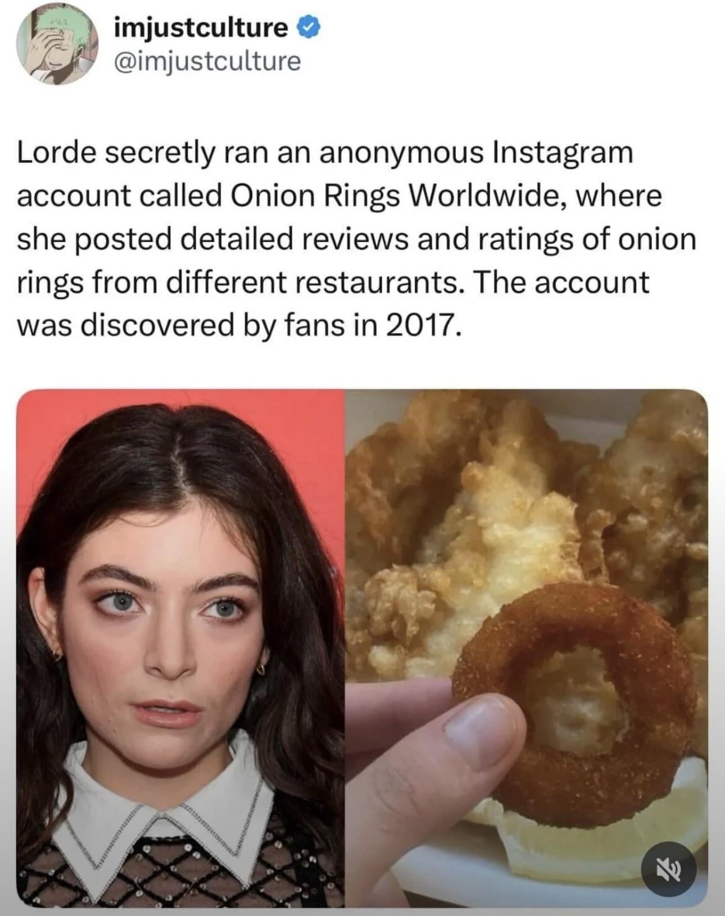Open the imjustculture display name link

tap(201, 27)
